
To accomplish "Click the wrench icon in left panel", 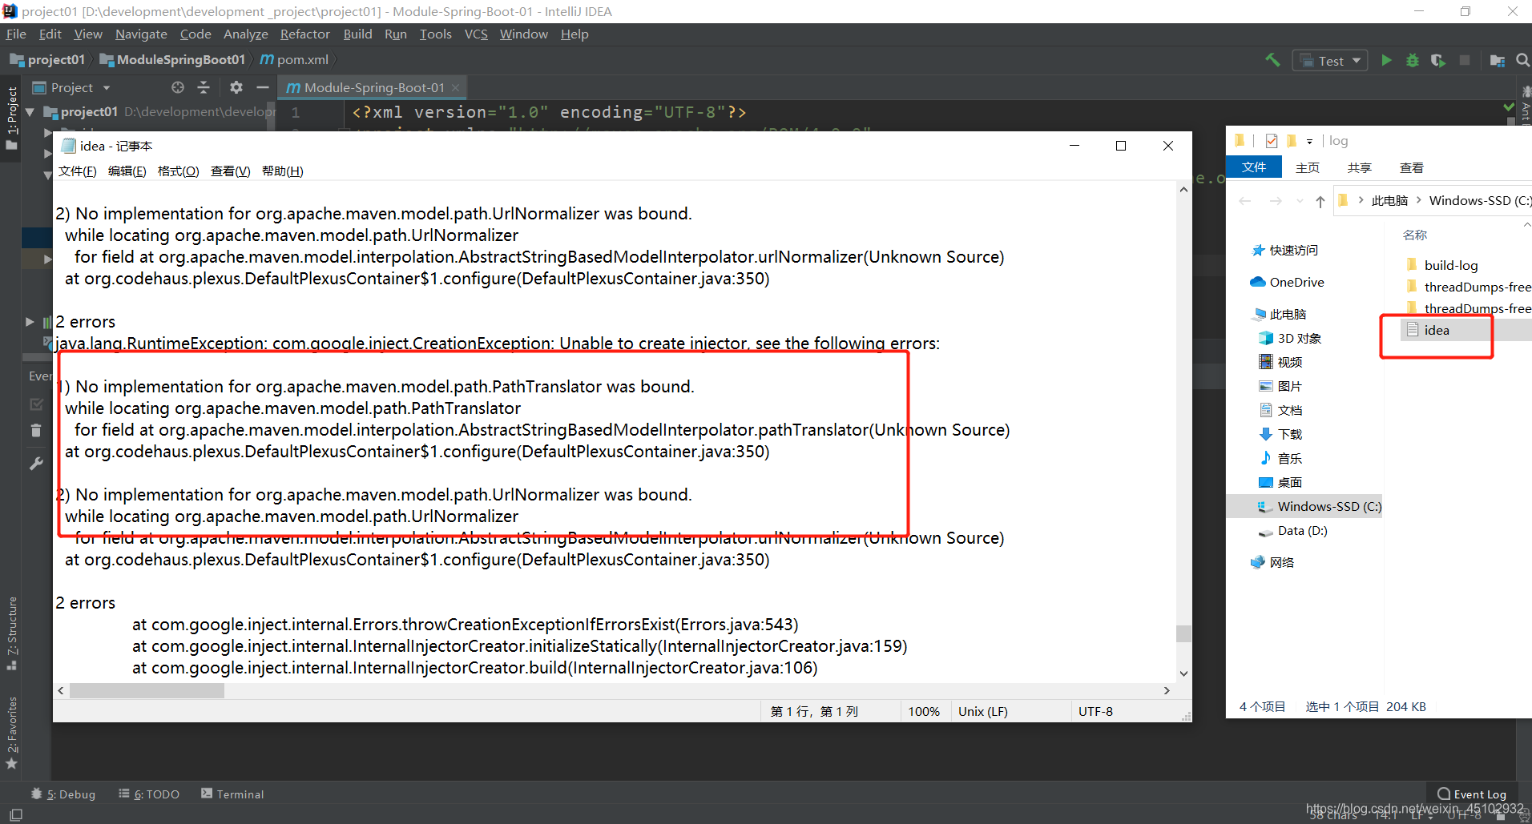I will tap(36, 464).
